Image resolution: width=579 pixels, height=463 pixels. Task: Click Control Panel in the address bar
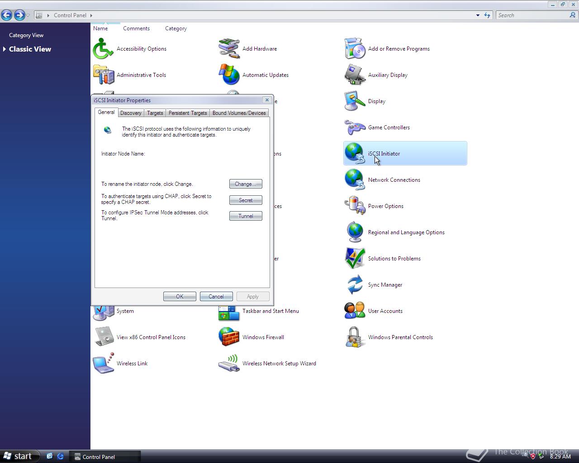pos(70,15)
